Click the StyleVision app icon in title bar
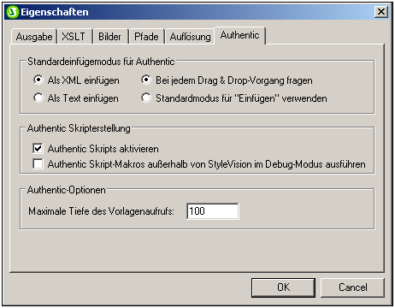Screen dimensions: 395x308 [13, 12]
